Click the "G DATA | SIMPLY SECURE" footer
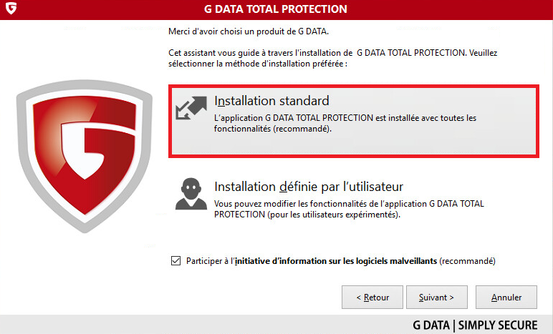553x334 pixels. pyautogui.click(x=475, y=325)
